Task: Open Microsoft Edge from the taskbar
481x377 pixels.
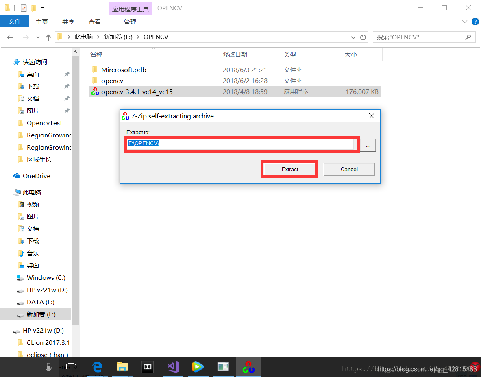Action: pyautogui.click(x=97, y=366)
